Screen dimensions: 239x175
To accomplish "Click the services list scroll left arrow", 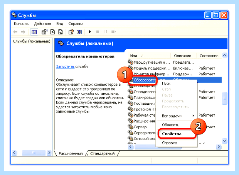I will [130, 147].
